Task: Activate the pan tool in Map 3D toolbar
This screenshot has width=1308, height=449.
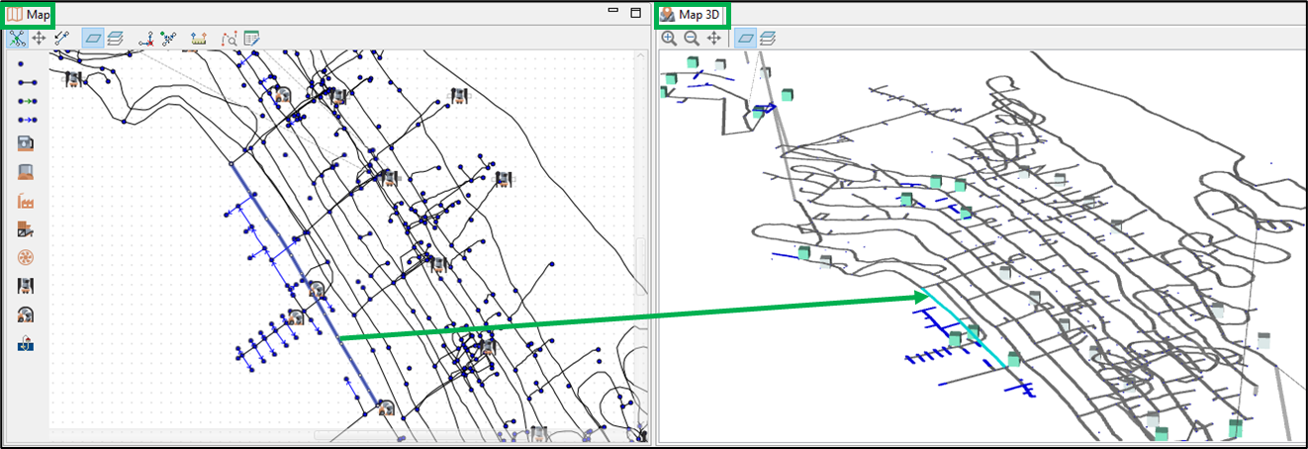Action: (x=713, y=39)
